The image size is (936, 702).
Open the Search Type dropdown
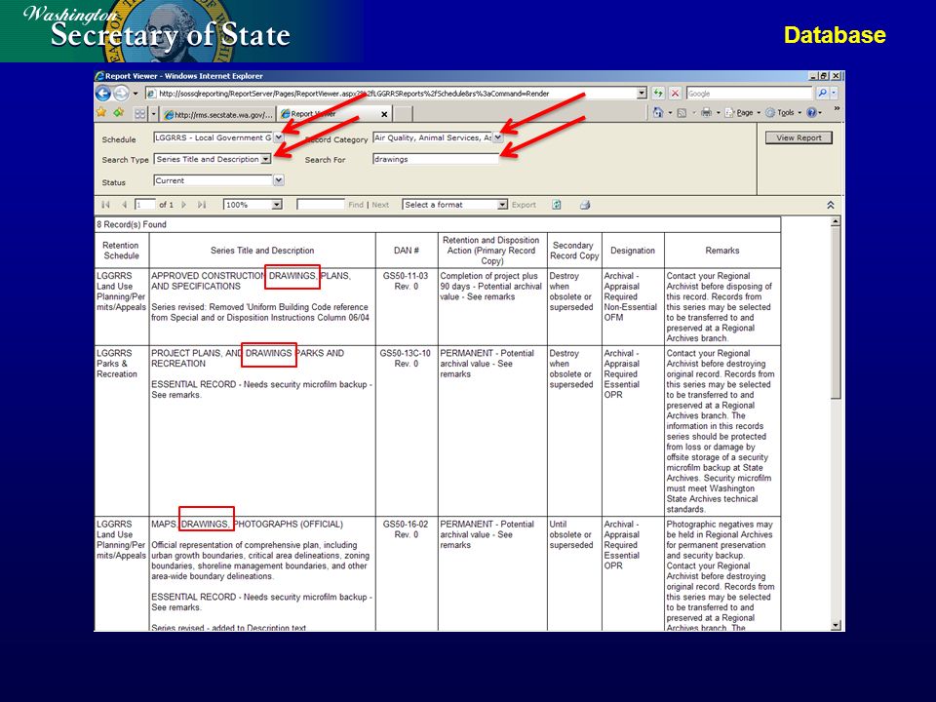265,159
